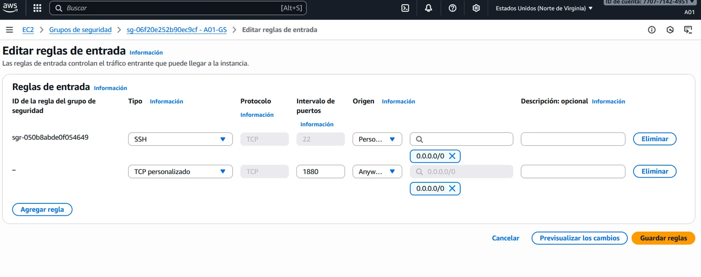The width and height of the screenshot is (701, 277).
Task: Open the info panel circle icon
Action: tap(651, 30)
